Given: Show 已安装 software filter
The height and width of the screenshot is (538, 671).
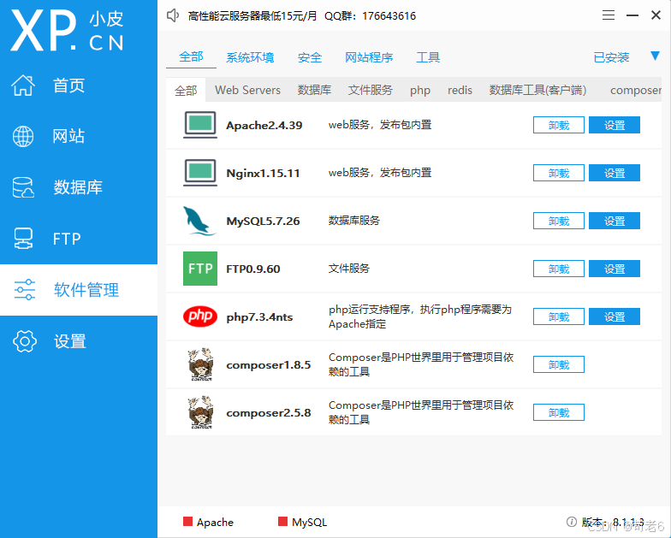Looking at the screenshot, I should pyautogui.click(x=611, y=57).
